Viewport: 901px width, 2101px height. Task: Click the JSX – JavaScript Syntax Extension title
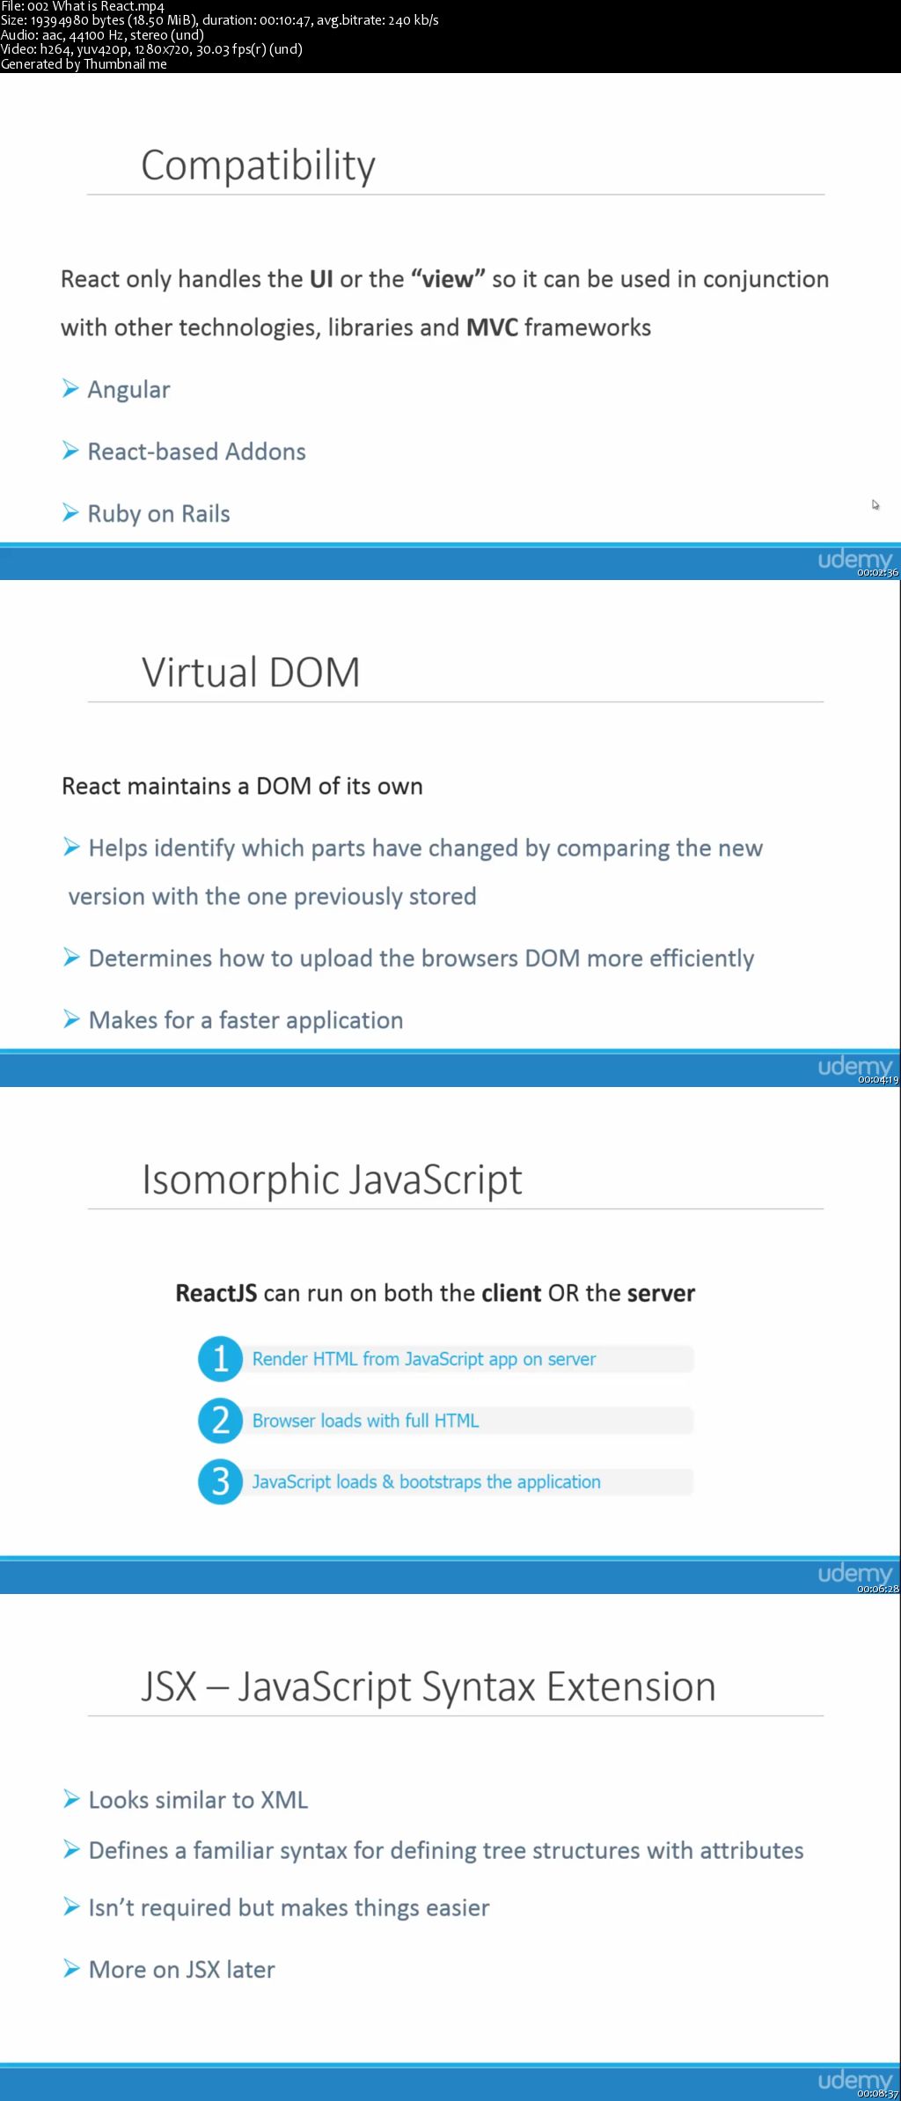point(429,1686)
